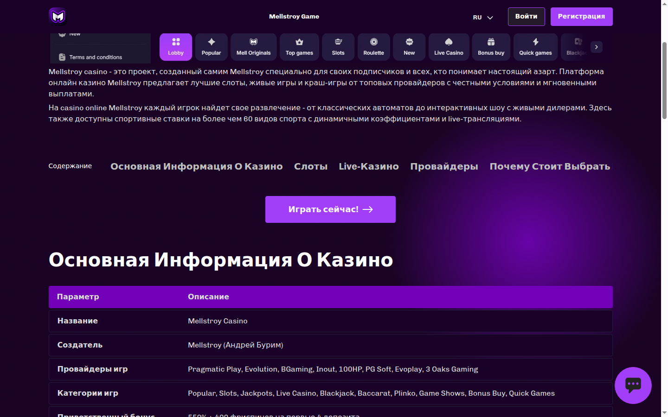Click the Mellstroy Game header title
This screenshot has width=668, height=417.
tap(294, 17)
